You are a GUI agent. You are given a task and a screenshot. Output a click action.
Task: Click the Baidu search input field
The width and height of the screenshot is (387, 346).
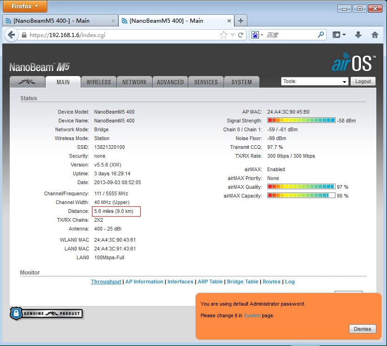291,35
